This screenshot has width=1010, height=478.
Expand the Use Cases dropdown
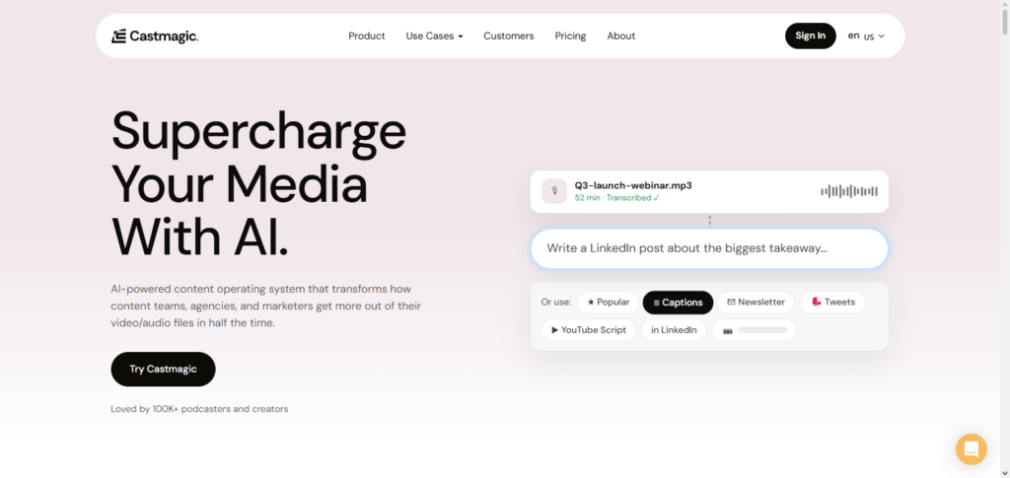pyautogui.click(x=434, y=36)
